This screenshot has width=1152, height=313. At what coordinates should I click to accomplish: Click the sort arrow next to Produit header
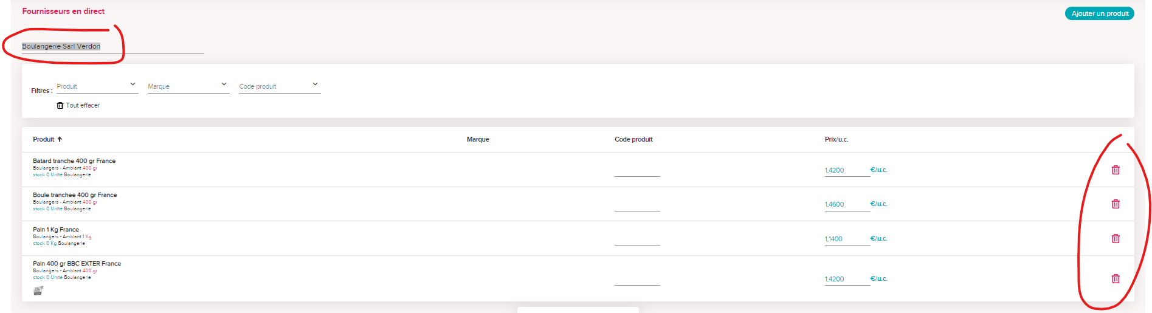60,139
